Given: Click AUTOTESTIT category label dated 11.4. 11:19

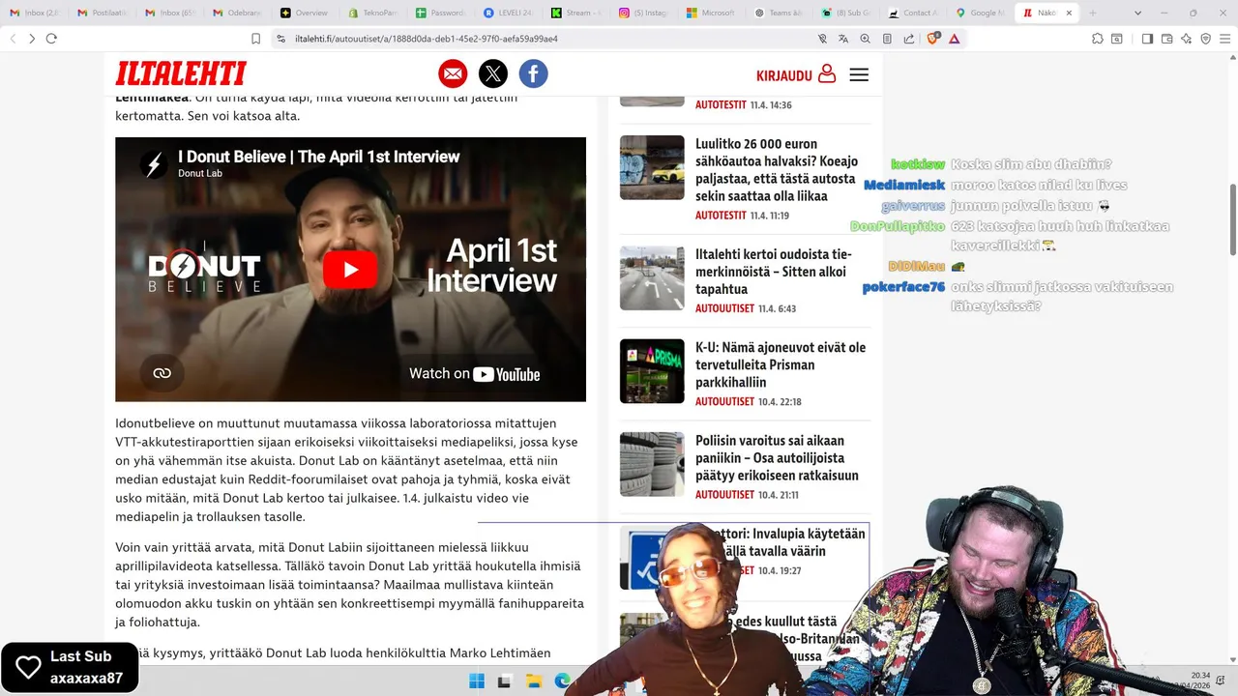Looking at the screenshot, I should tap(721, 216).
